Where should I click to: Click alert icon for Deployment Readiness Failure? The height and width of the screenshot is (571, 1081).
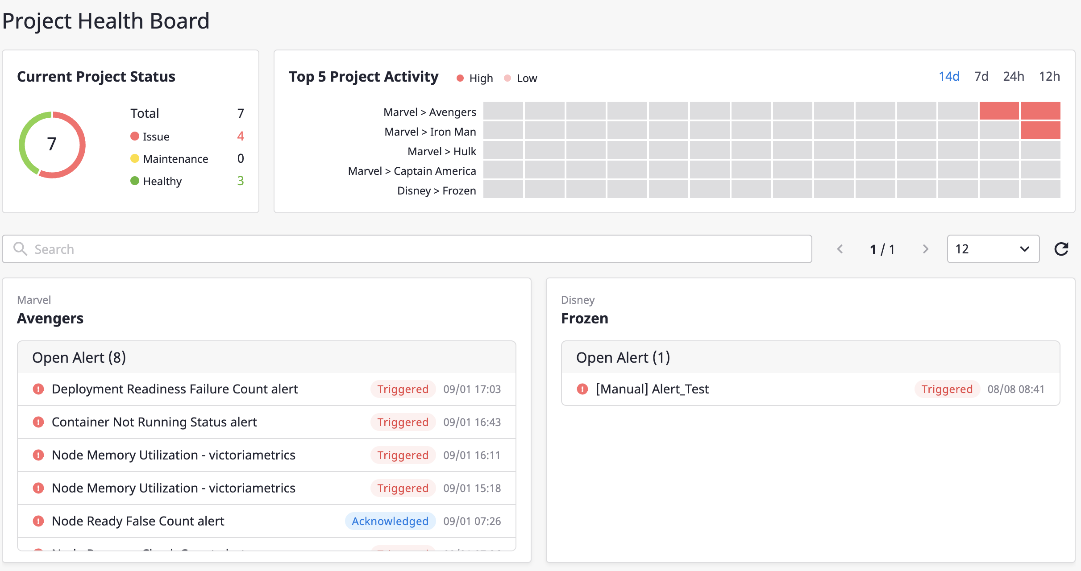coord(38,389)
